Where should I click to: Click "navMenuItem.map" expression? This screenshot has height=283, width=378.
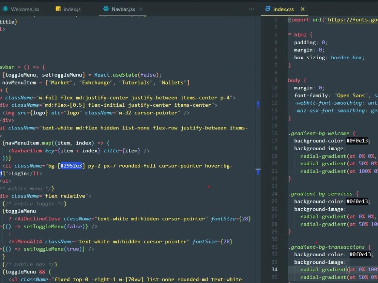28,143
